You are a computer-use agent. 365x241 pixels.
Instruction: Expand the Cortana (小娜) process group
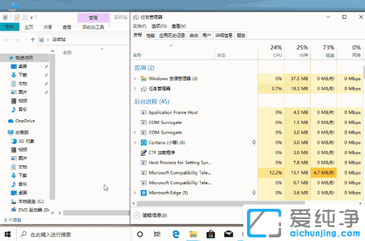point(135,142)
